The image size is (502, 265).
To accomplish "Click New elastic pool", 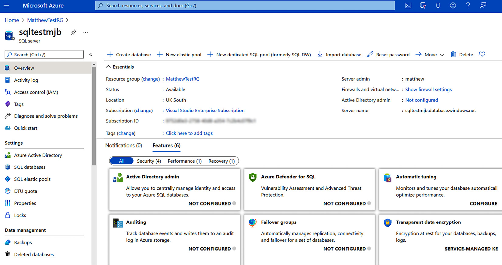I will pos(179,54).
